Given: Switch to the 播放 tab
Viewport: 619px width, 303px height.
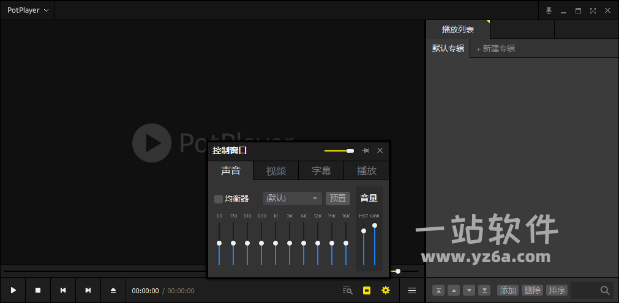Looking at the screenshot, I should point(366,170).
